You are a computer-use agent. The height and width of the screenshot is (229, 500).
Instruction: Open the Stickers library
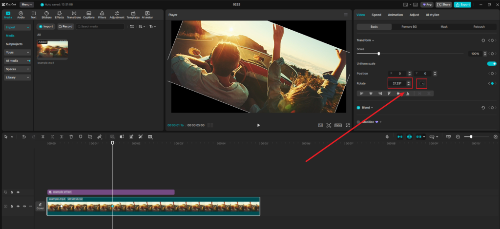pyautogui.click(x=46, y=15)
